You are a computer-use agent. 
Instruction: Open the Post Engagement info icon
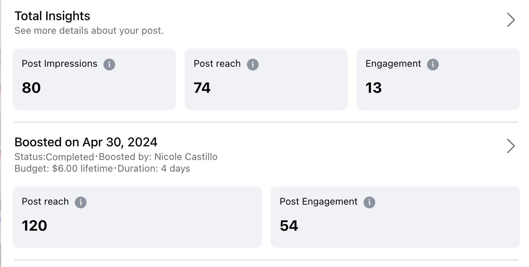coord(369,202)
